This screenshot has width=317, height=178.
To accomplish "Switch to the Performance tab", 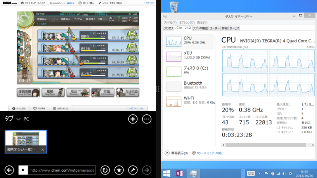I will click(x=183, y=28).
